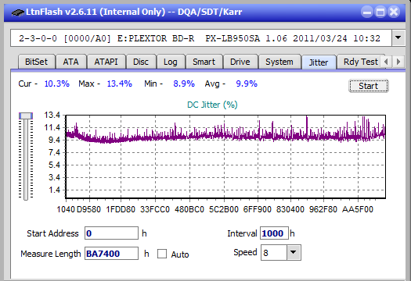Start the jitter measurement
Screen dimensions: 411x281
click(368, 86)
